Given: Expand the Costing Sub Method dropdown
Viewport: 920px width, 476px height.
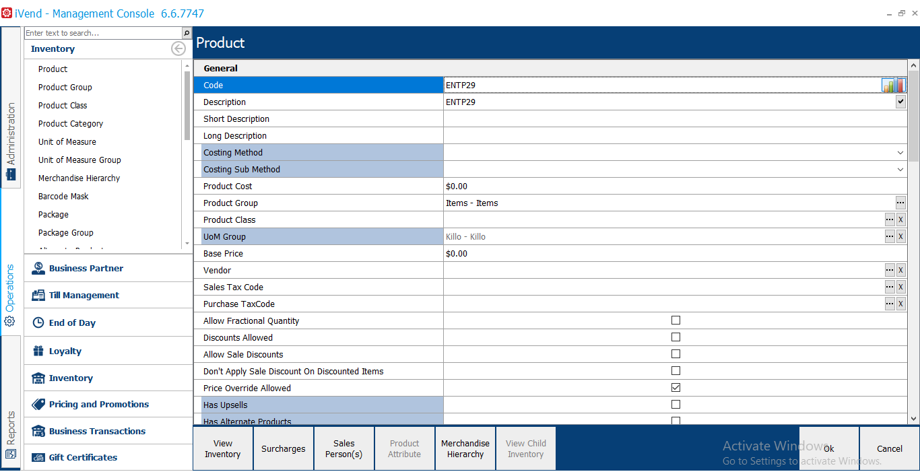Looking at the screenshot, I should pos(900,170).
